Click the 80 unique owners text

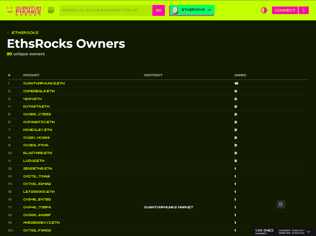click(26, 54)
